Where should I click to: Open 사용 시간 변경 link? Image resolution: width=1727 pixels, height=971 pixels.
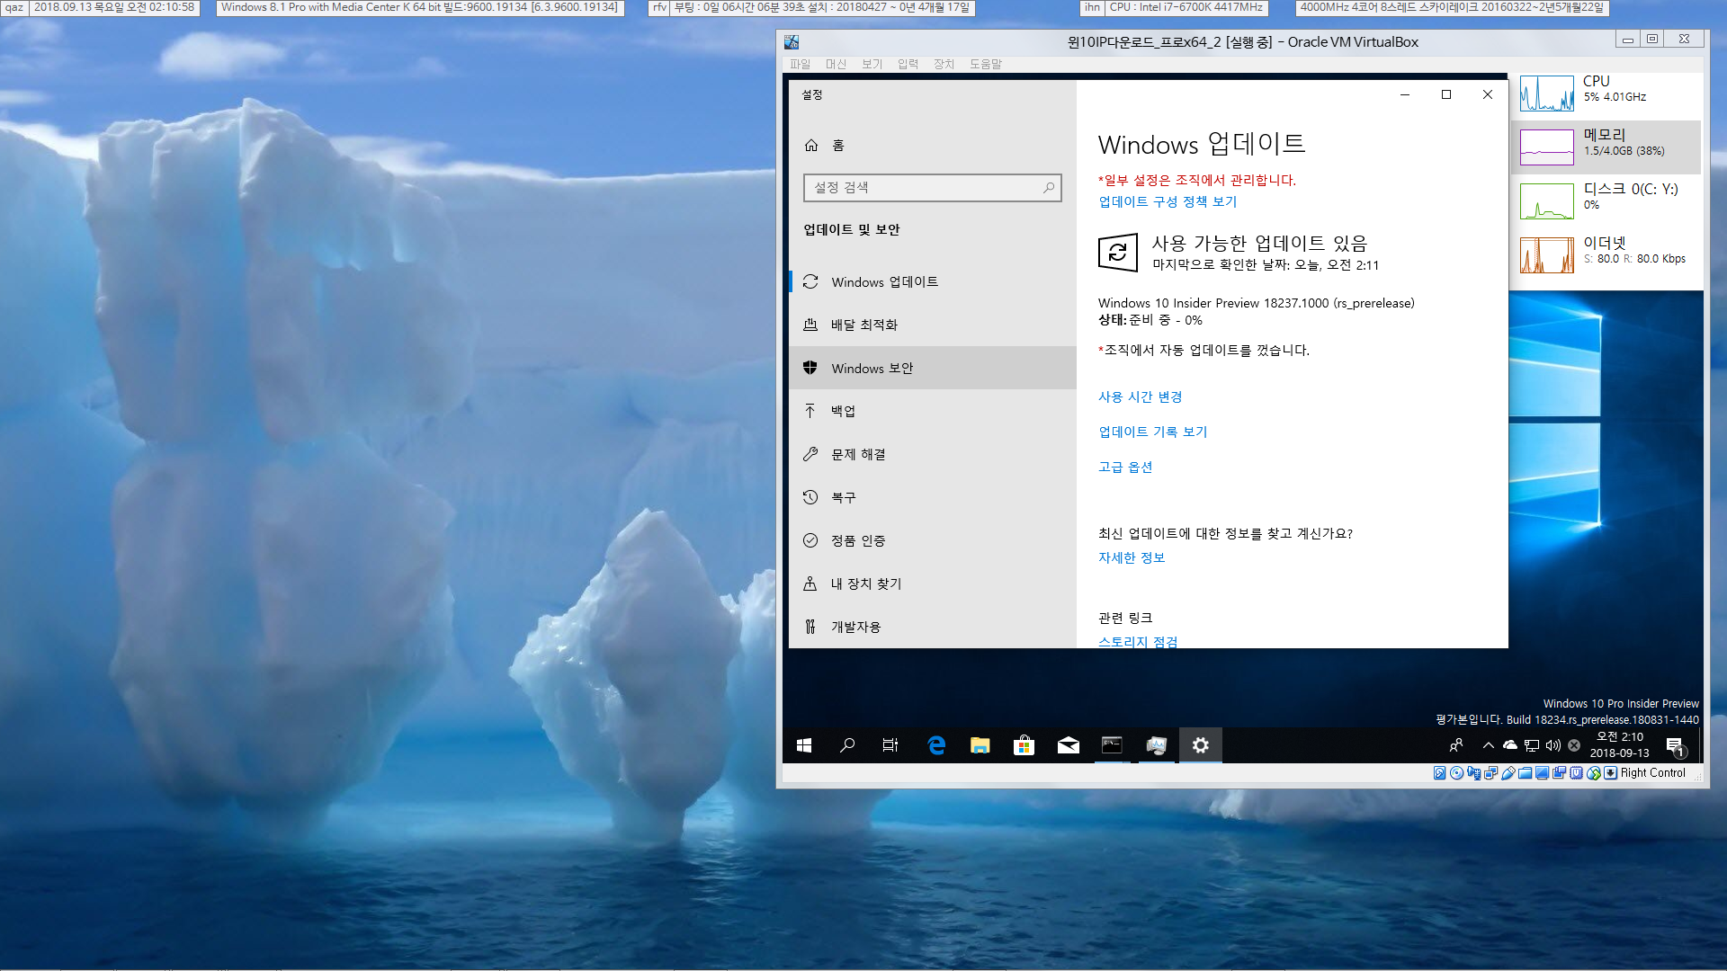pyautogui.click(x=1140, y=396)
